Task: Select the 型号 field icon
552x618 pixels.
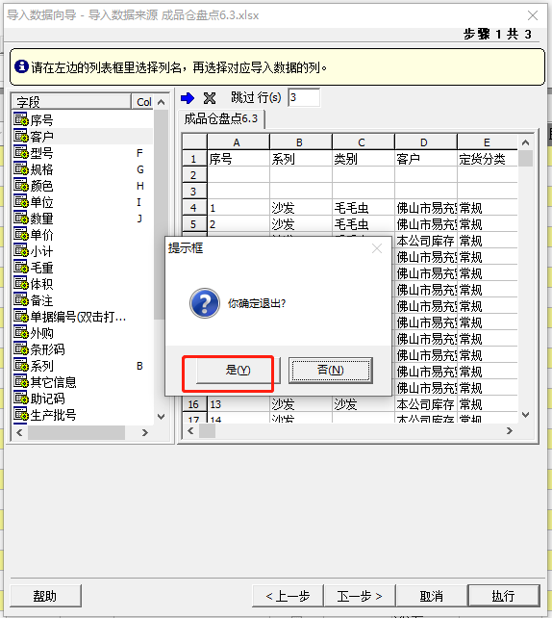Action: (x=21, y=152)
